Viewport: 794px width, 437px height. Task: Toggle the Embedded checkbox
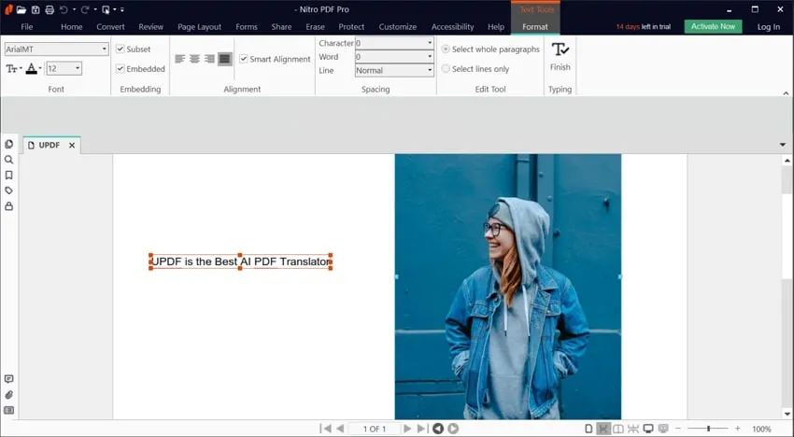120,68
